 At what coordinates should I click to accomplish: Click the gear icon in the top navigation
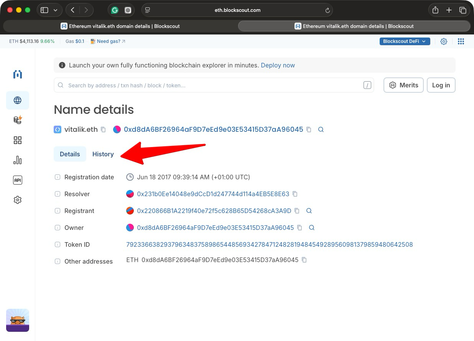click(x=444, y=41)
